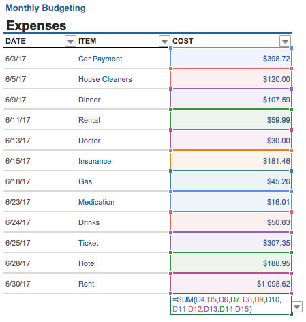Image resolution: width=306 pixels, height=322 pixels.
Task: Click the Hotel cost cell $188.95
Action: (231, 263)
